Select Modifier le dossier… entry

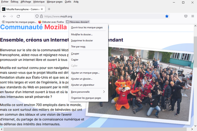(88, 34)
